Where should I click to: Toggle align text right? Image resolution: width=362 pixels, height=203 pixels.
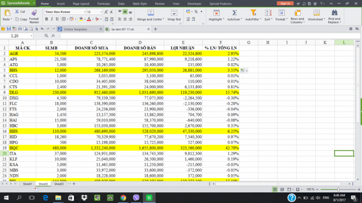130,19
